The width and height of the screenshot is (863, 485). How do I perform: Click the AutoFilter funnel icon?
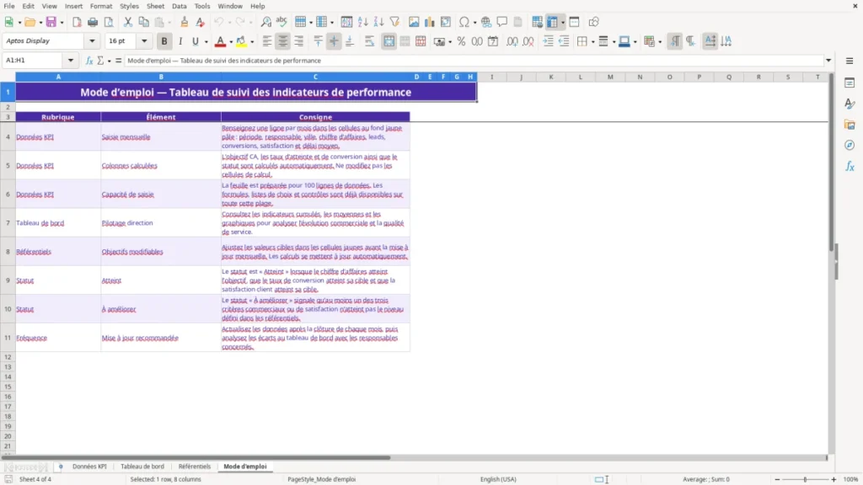click(x=394, y=22)
